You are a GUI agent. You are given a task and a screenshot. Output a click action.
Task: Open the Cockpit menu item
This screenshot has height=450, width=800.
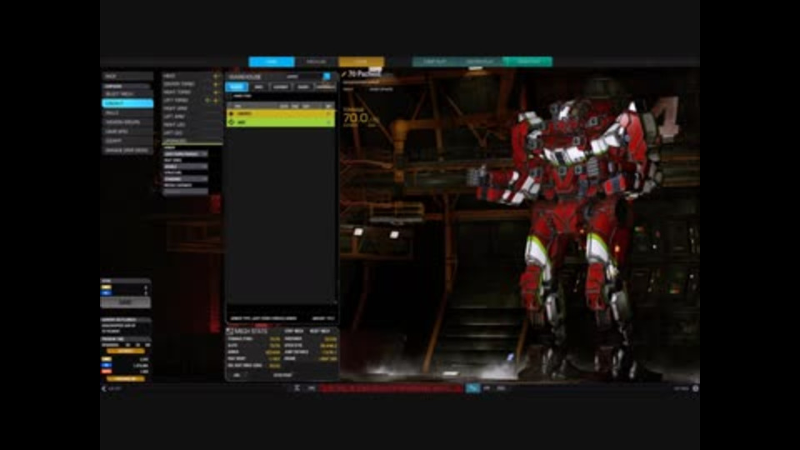[x=127, y=141]
